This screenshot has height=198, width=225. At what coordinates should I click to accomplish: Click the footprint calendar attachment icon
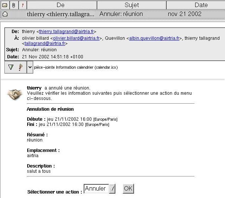[x=21, y=67]
